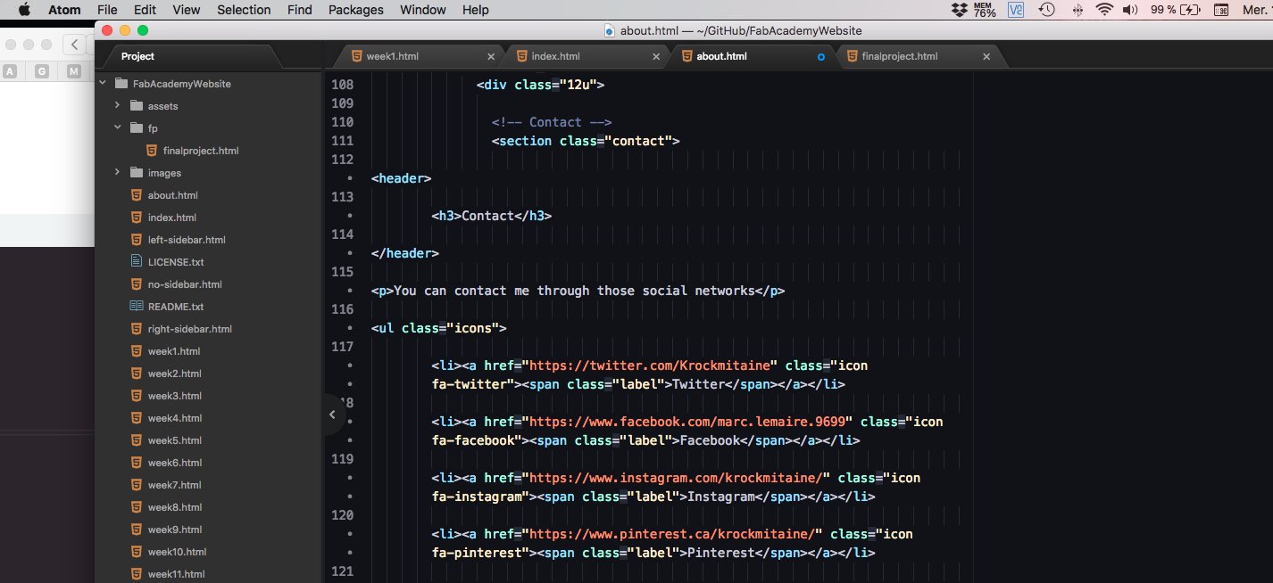
Task: Click the proxy file icon in the title bar
Action: pyautogui.click(x=610, y=30)
